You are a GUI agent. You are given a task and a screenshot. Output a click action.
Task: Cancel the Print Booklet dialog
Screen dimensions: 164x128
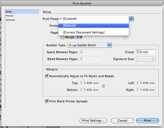coord(122,121)
